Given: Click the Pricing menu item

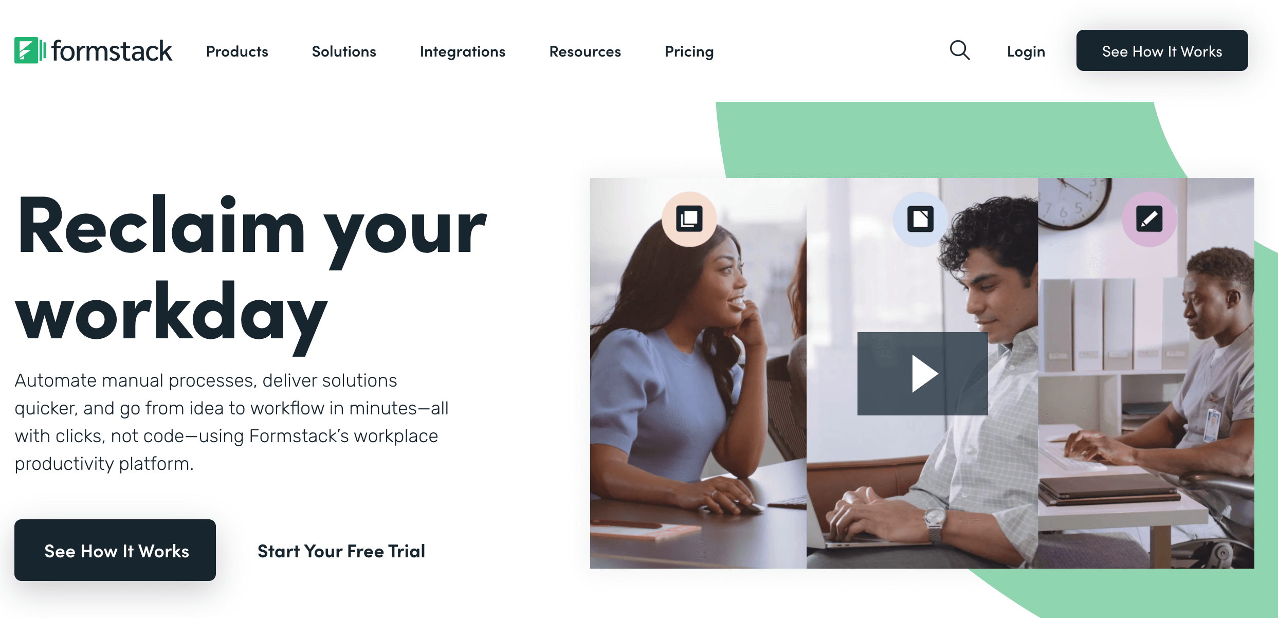Looking at the screenshot, I should [x=689, y=50].
